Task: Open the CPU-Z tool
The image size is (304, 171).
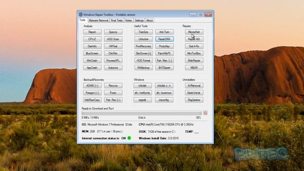Action: point(92,39)
